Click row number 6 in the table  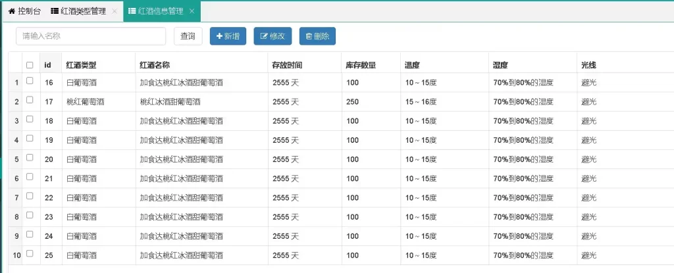[x=16, y=179]
